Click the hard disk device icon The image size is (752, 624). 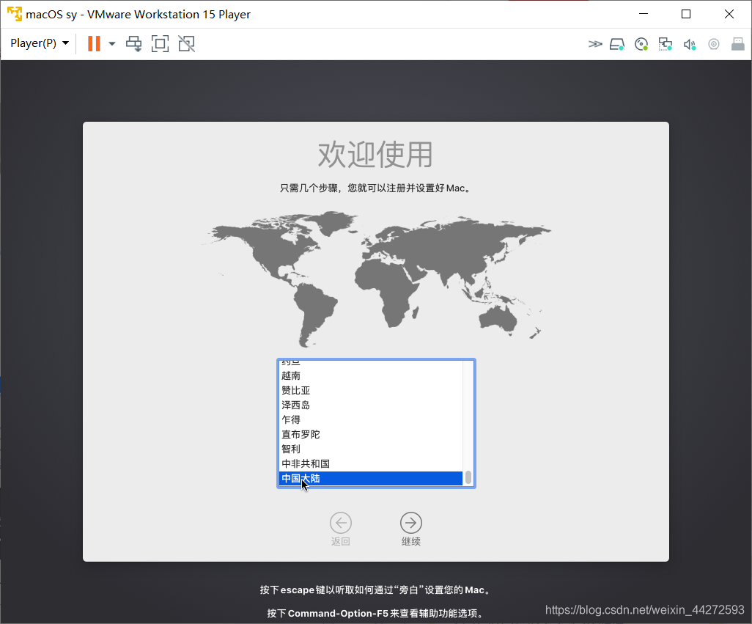617,44
